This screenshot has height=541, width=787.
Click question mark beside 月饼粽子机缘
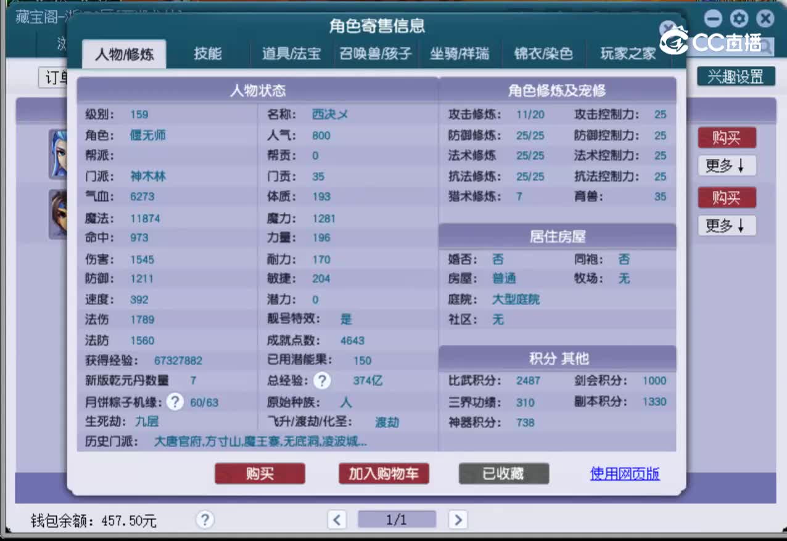[175, 402]
